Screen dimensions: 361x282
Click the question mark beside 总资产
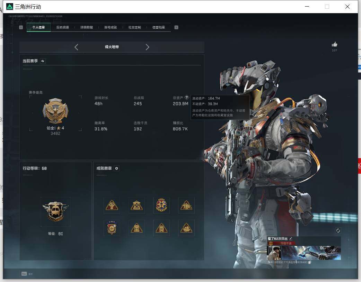[x=187, y=97]
